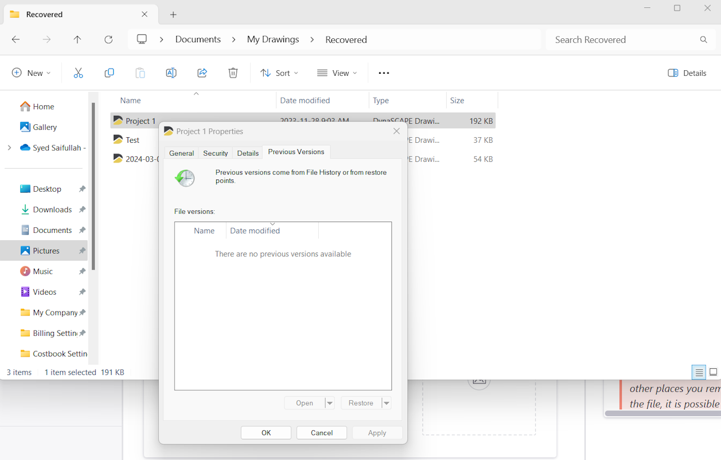Open the See more ellipsis menu

click(x=384, y=73)
